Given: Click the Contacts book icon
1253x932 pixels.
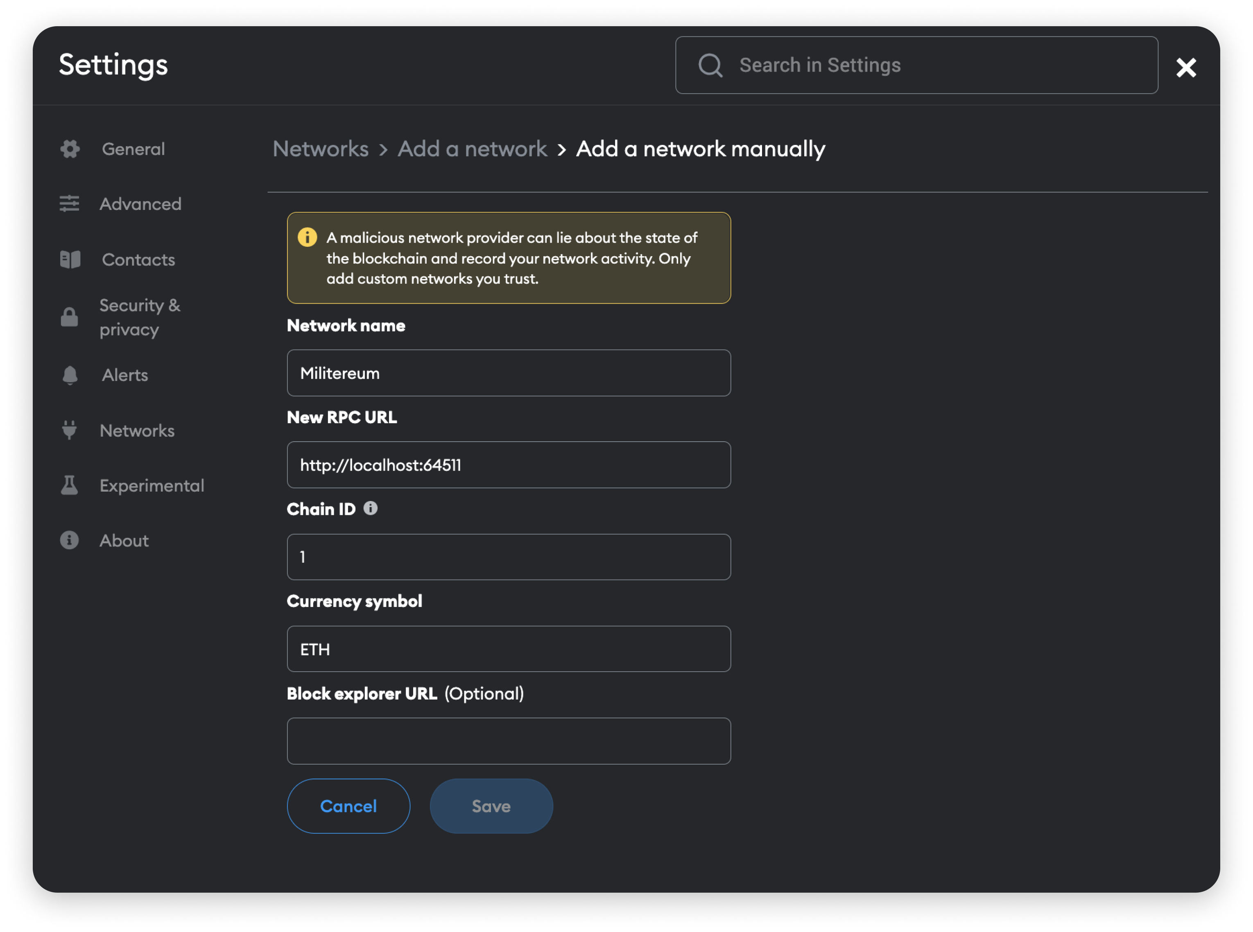Looking at the screenshot, I should [x=70, y=260].
